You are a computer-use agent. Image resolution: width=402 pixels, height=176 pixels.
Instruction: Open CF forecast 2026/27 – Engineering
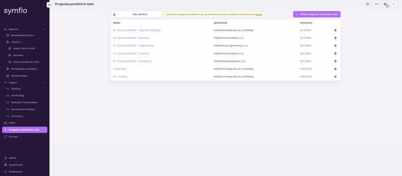click(x=133, y=45)
